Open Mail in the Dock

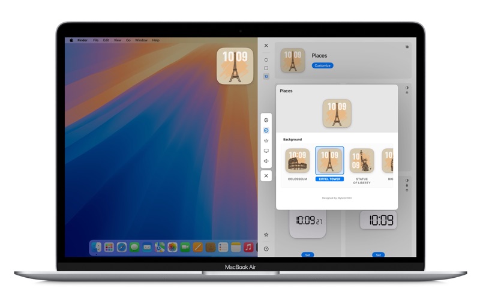pos(147,247)
